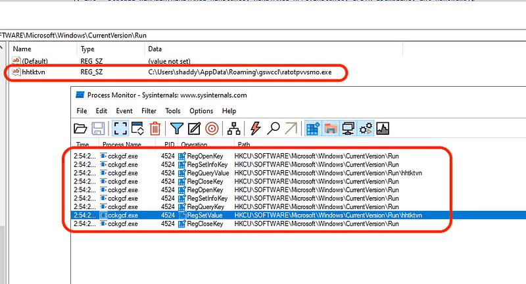Click the ratotpvvsmo.exe data path
Viewport: 526px width, 284px height.
[240, 72]
